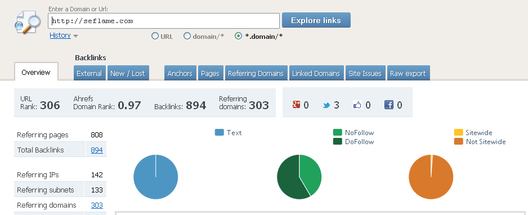Open the Anchors tab
Viewport: 528px width, 215px height.
[180, 73]
